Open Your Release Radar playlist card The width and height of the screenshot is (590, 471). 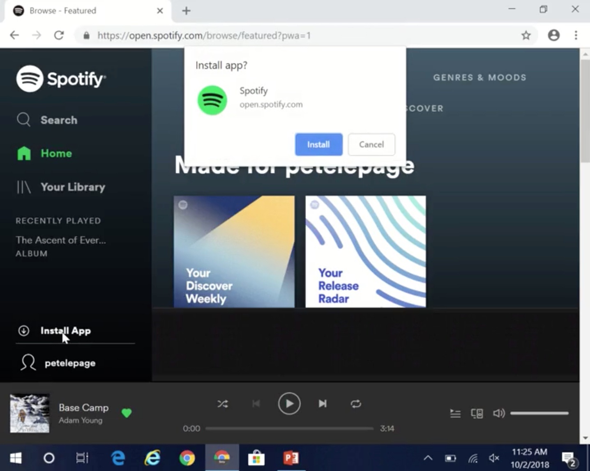366,252
